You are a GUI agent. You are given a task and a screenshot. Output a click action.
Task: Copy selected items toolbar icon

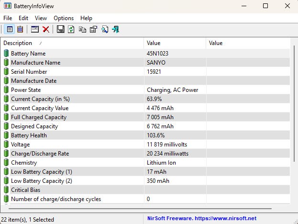(x=82, y=30)
